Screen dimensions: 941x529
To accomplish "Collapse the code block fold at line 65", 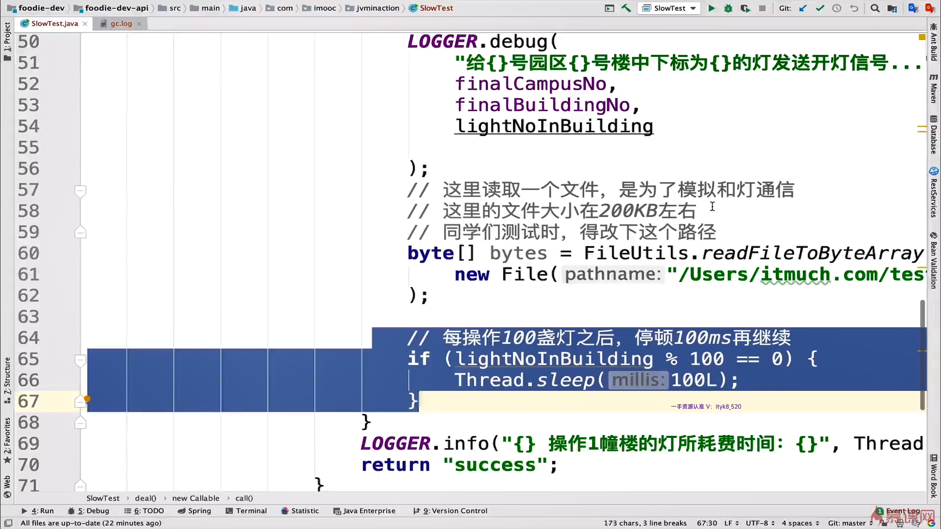I will click(x=80, y=360).
